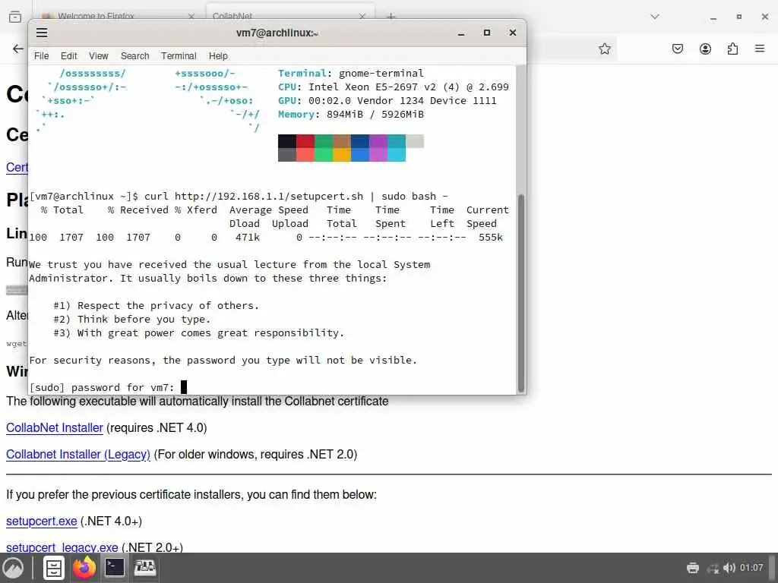Click the 'Terminal: gnome-terminal' line
Image resolution: width=778 pixels, height=583 pixels.
click(x=351, y=74)
